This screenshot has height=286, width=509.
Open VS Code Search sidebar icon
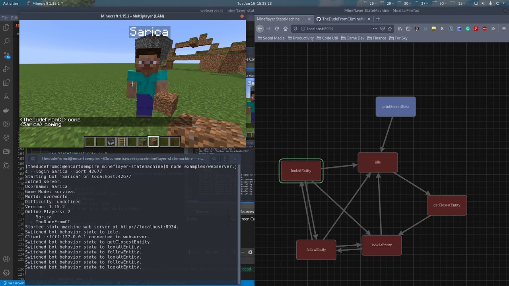(x=6, y=41)
